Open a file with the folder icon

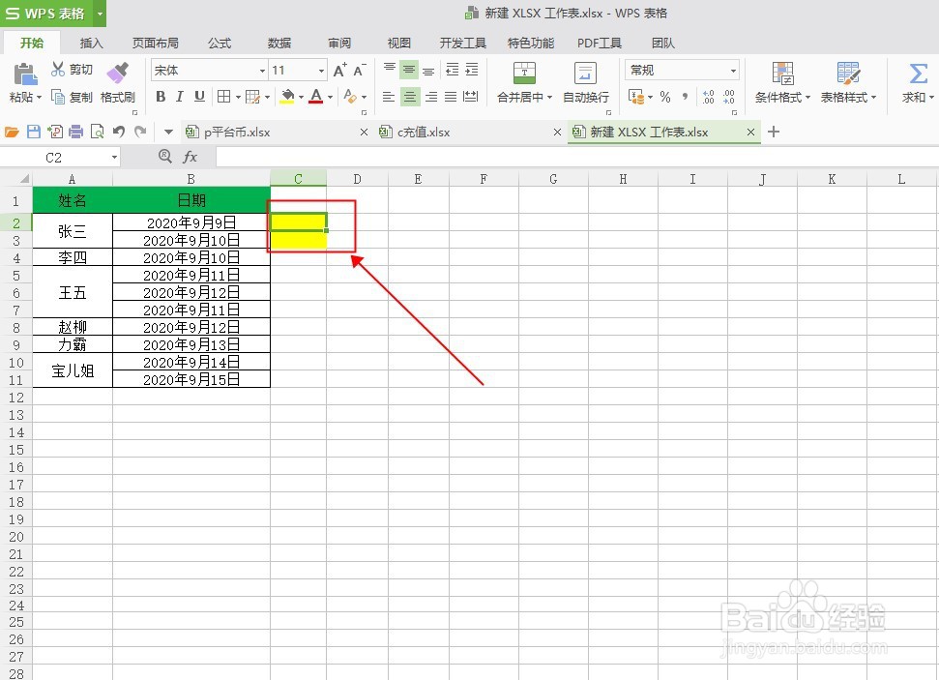12,132
